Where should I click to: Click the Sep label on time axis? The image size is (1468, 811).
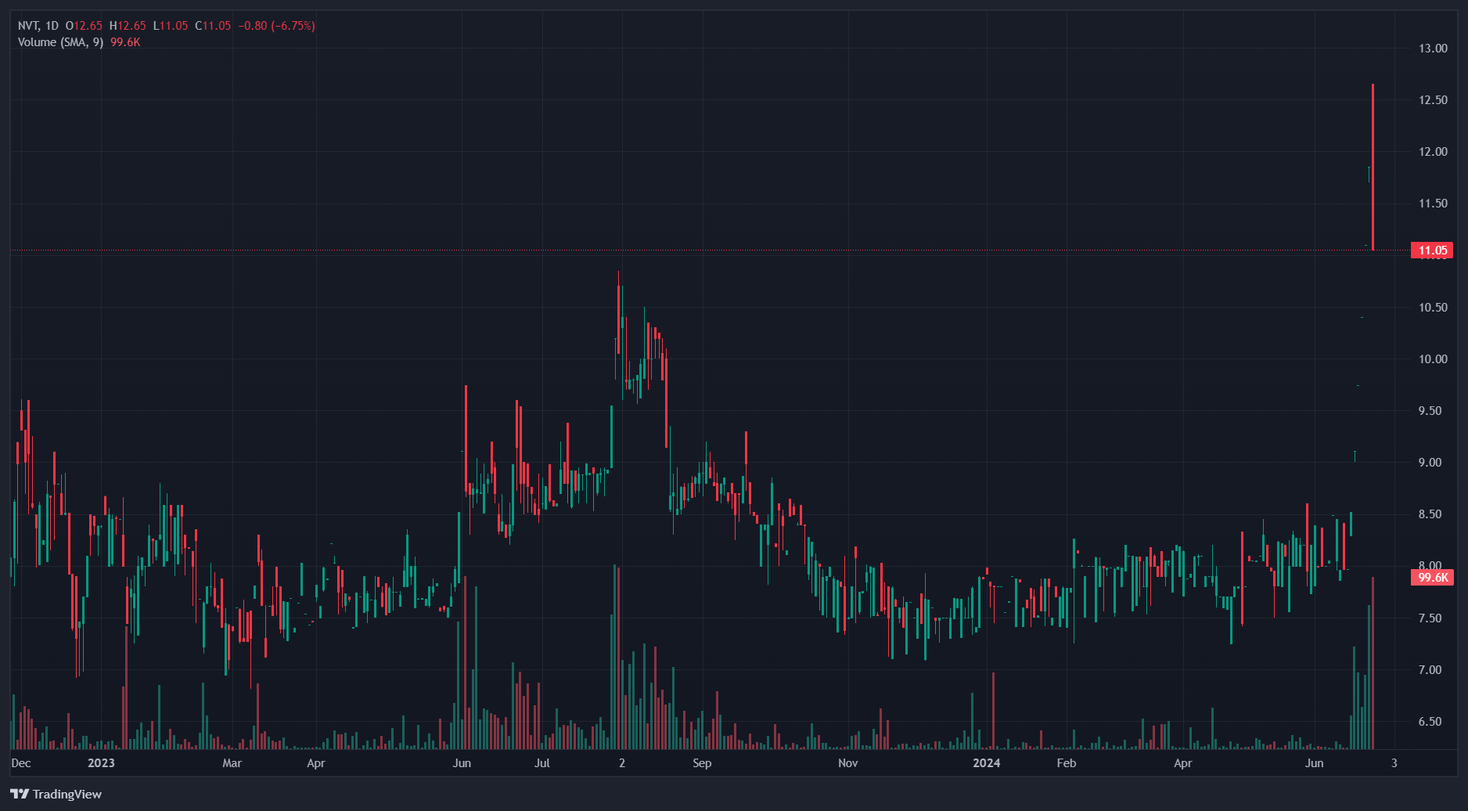[x=702, y=763]
